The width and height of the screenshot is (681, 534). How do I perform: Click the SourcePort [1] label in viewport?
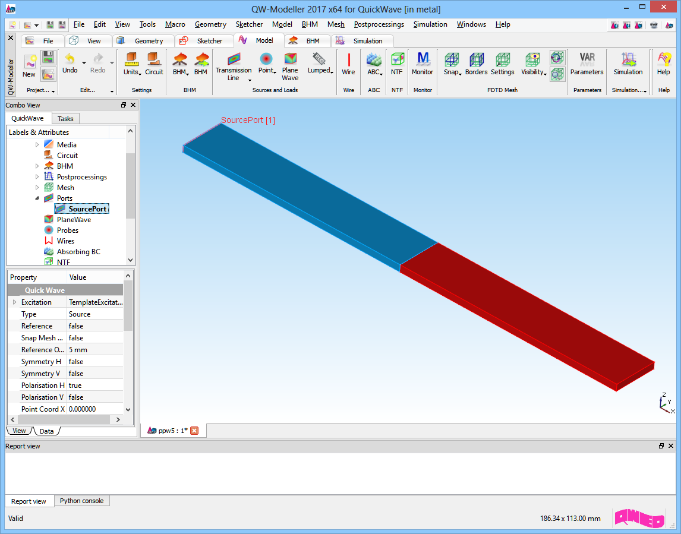click(x=248, y=120)
